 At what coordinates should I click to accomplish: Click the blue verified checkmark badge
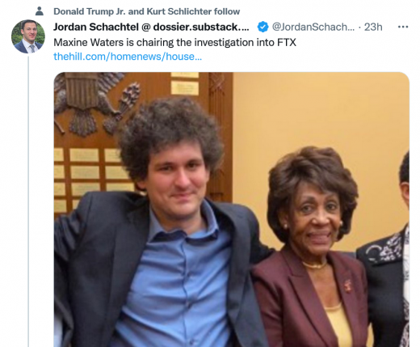click(x=262, y=27)
